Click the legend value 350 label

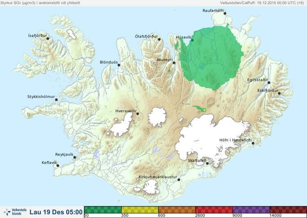tap(125, 216)
